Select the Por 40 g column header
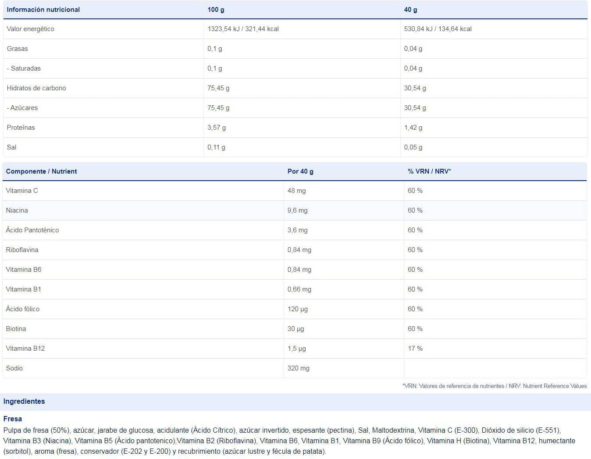 coord(300,171)
